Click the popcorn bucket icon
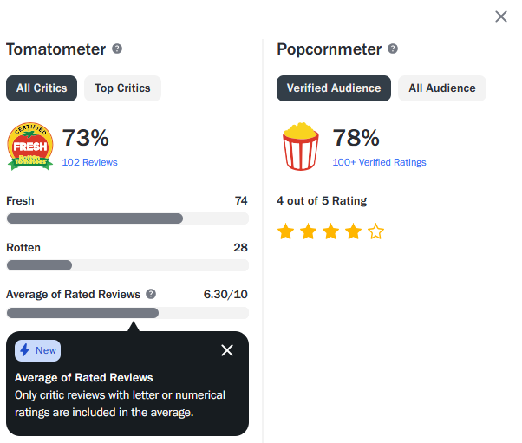The width and height of the screenshot is (522, 443). (301, 147)
